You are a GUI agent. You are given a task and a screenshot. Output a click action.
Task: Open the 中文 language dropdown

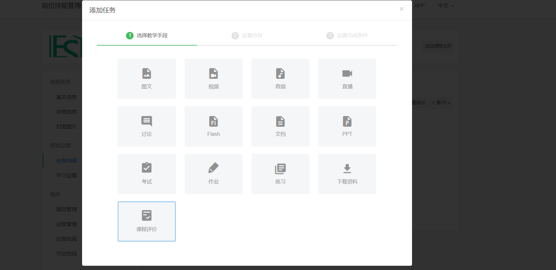pyautogui.click(x=446, y=6)
